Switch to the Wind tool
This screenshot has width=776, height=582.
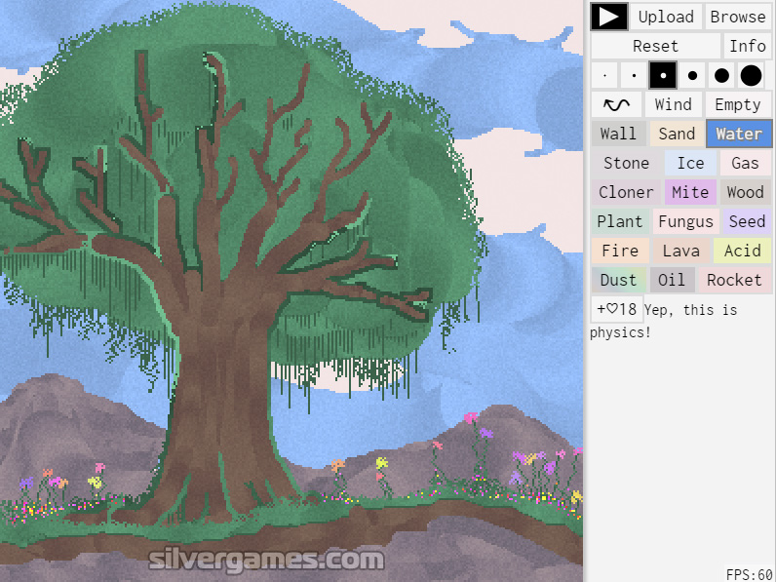click(673, 104)
